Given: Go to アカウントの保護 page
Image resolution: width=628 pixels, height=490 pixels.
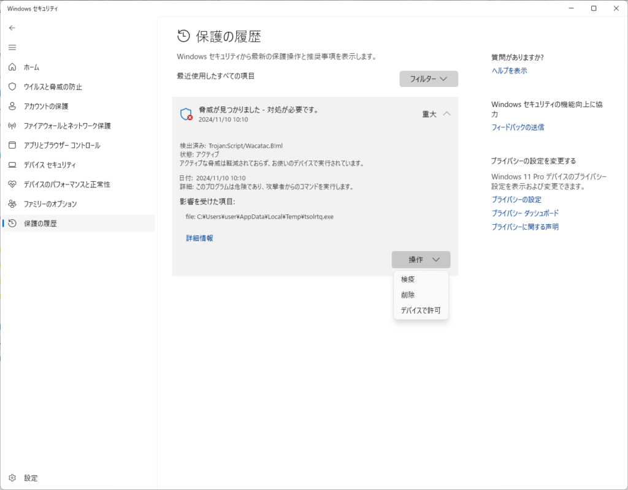Looking at the screenshot, I should (x=46, y=107).
